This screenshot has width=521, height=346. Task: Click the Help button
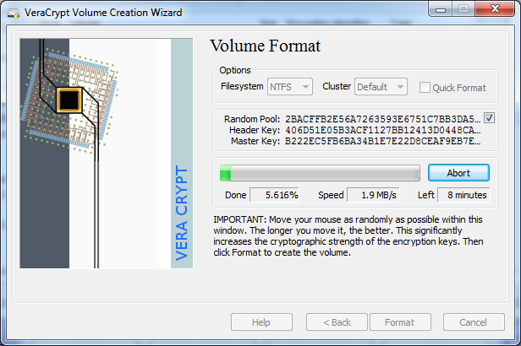tap(261, 322)
